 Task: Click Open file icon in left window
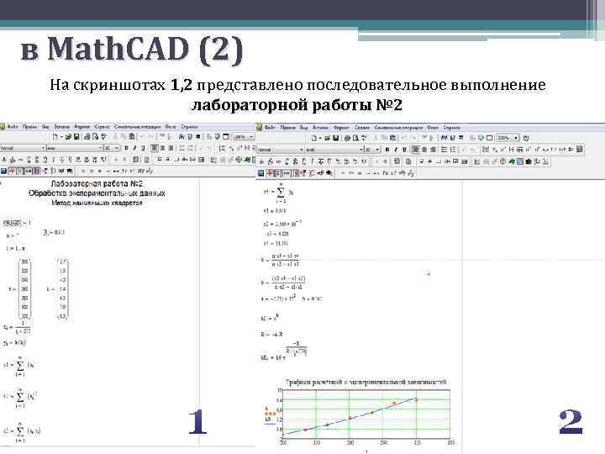point(69,137)
